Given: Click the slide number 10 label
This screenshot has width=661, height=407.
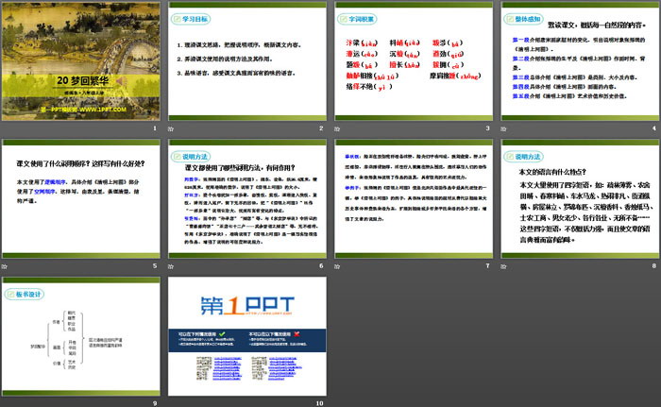Looking at the screenshot, I should point(319,403).
